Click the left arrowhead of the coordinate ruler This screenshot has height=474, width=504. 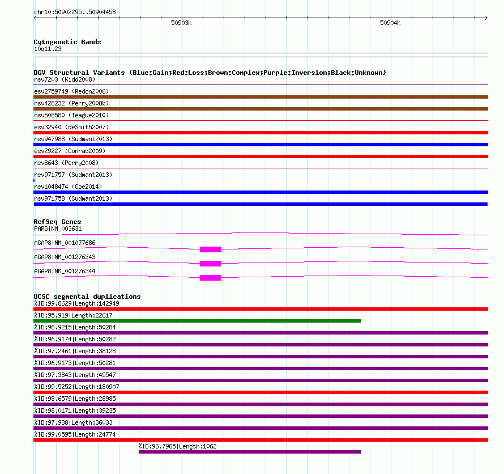tap(35, 18)
